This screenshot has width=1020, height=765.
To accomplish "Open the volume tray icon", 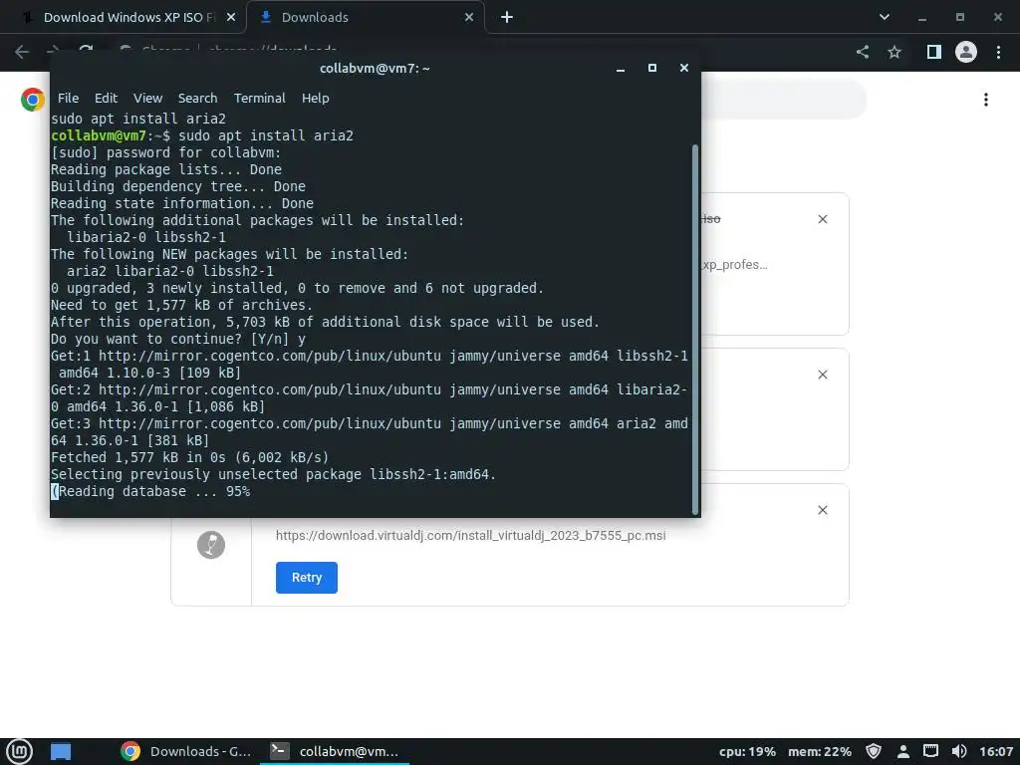I will 959,751.
